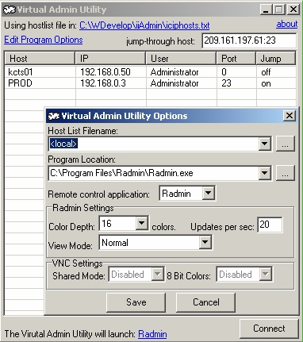This screenshot has width=303, height=342.
Task: Click the jump-through host input field
Action: point(249,40)
